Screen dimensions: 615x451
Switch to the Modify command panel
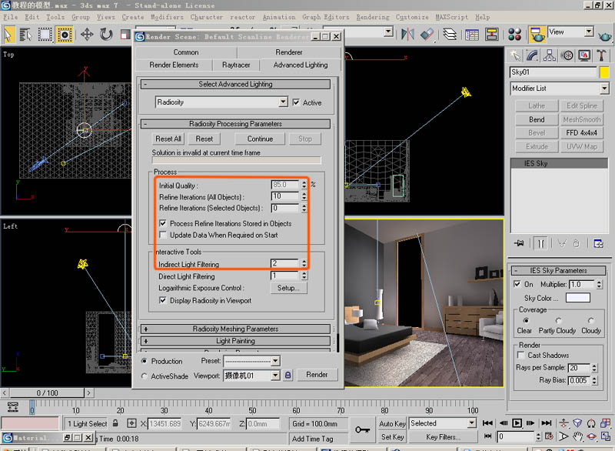[x=532, y=55]
